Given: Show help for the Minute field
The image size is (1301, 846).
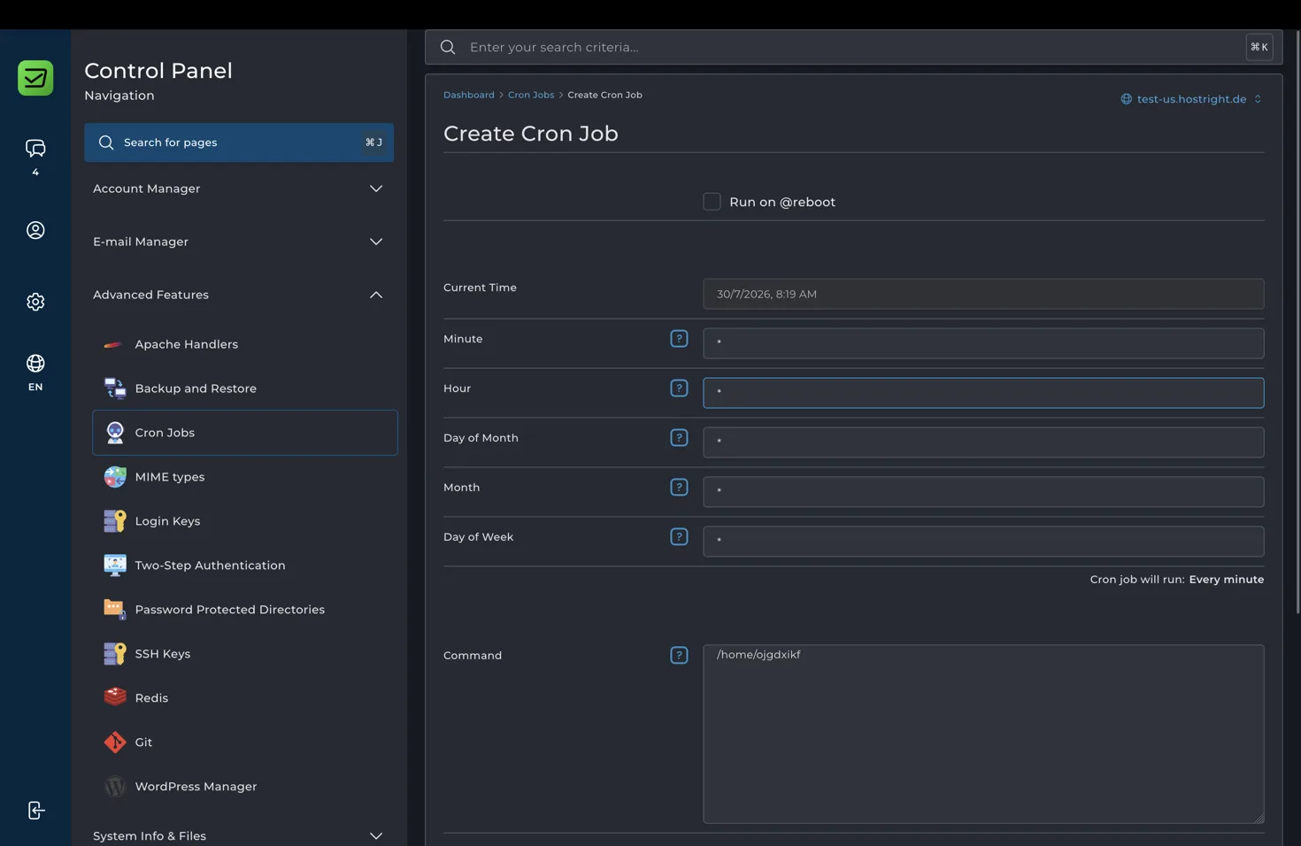Looking at the screenshot, I should pos(679,339).
